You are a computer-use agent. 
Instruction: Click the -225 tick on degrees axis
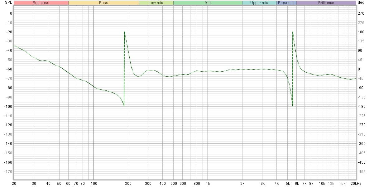click(362, 116)
